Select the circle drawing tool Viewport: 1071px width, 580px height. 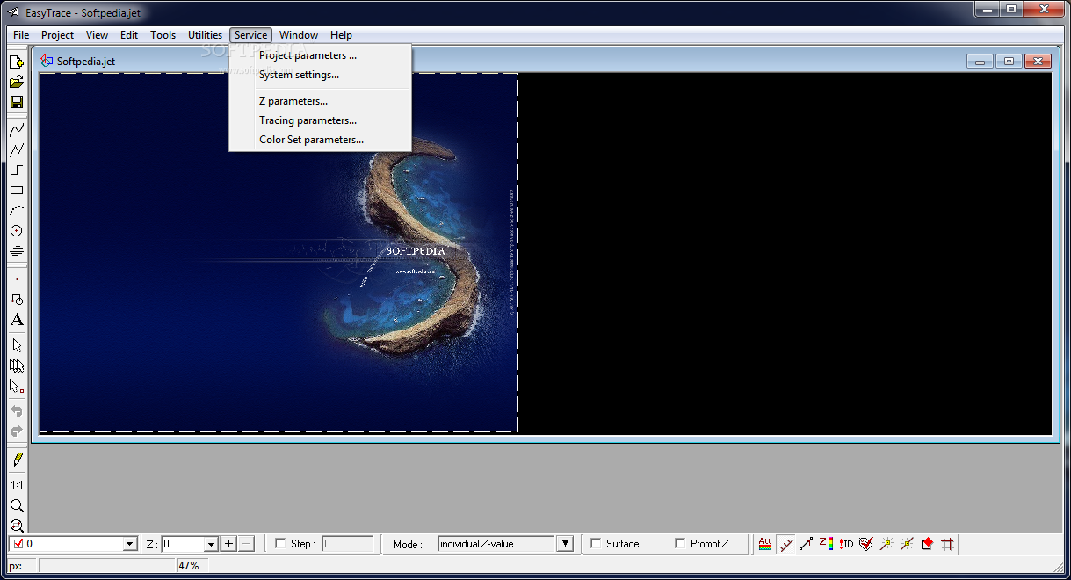click(x=16, y=230)
